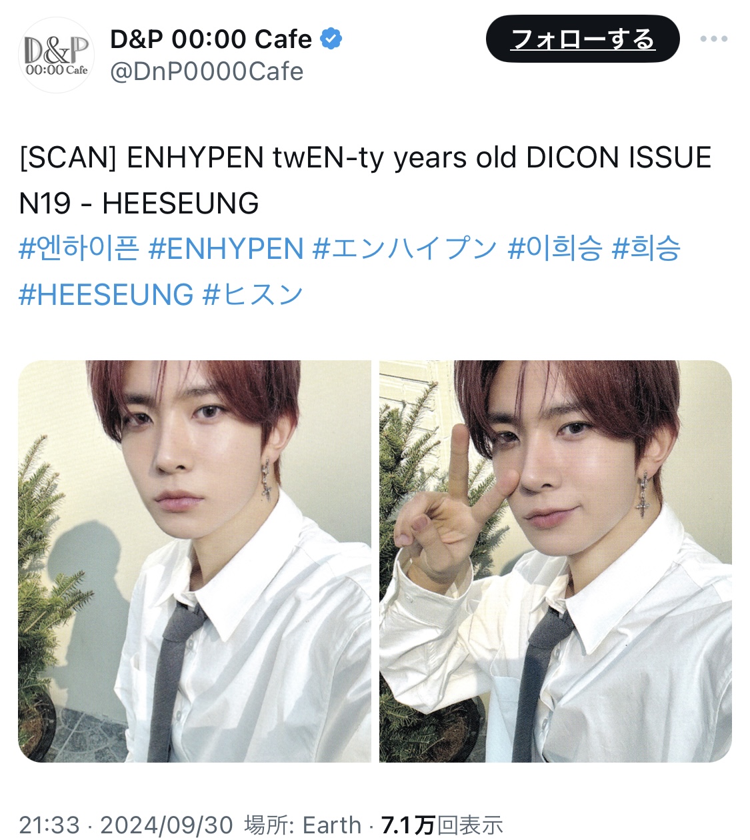The width and height of the screenshot is (750, 840).
Task: Open the D&P 00:00 Cafe profile avatar
Action: point(57,55)
